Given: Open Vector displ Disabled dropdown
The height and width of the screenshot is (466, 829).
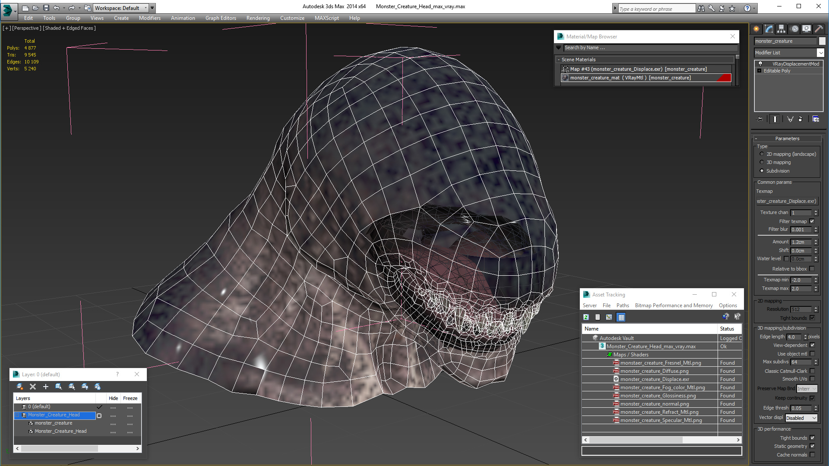Looking at the screenshot, I should point(801,418).
